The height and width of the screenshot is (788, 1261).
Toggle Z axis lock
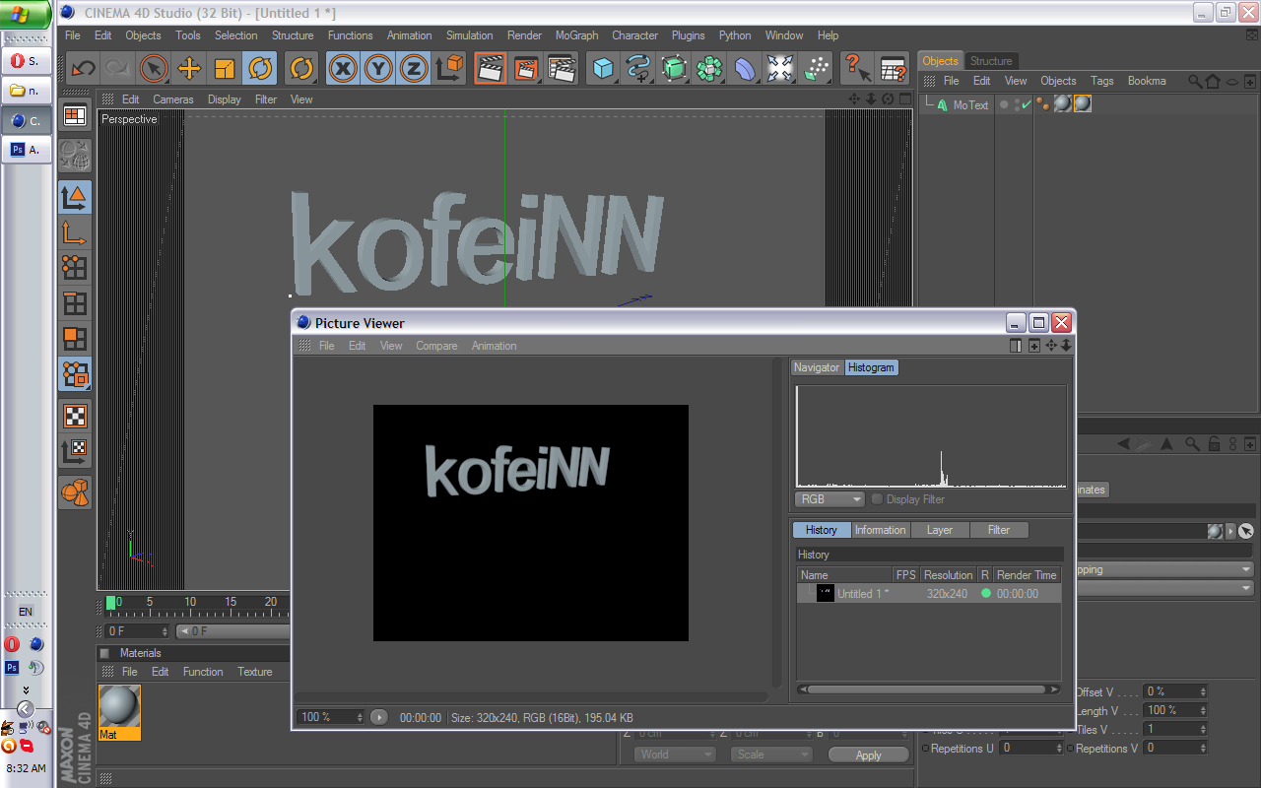pos(414,68)
